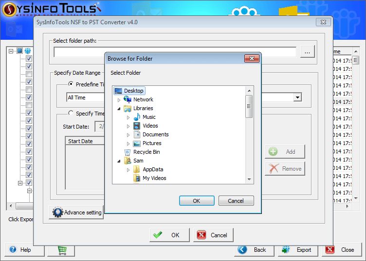Collapse the root node in left tree
Screen dimensions: 366x261
pyautogui.click(x=11, y=51)
